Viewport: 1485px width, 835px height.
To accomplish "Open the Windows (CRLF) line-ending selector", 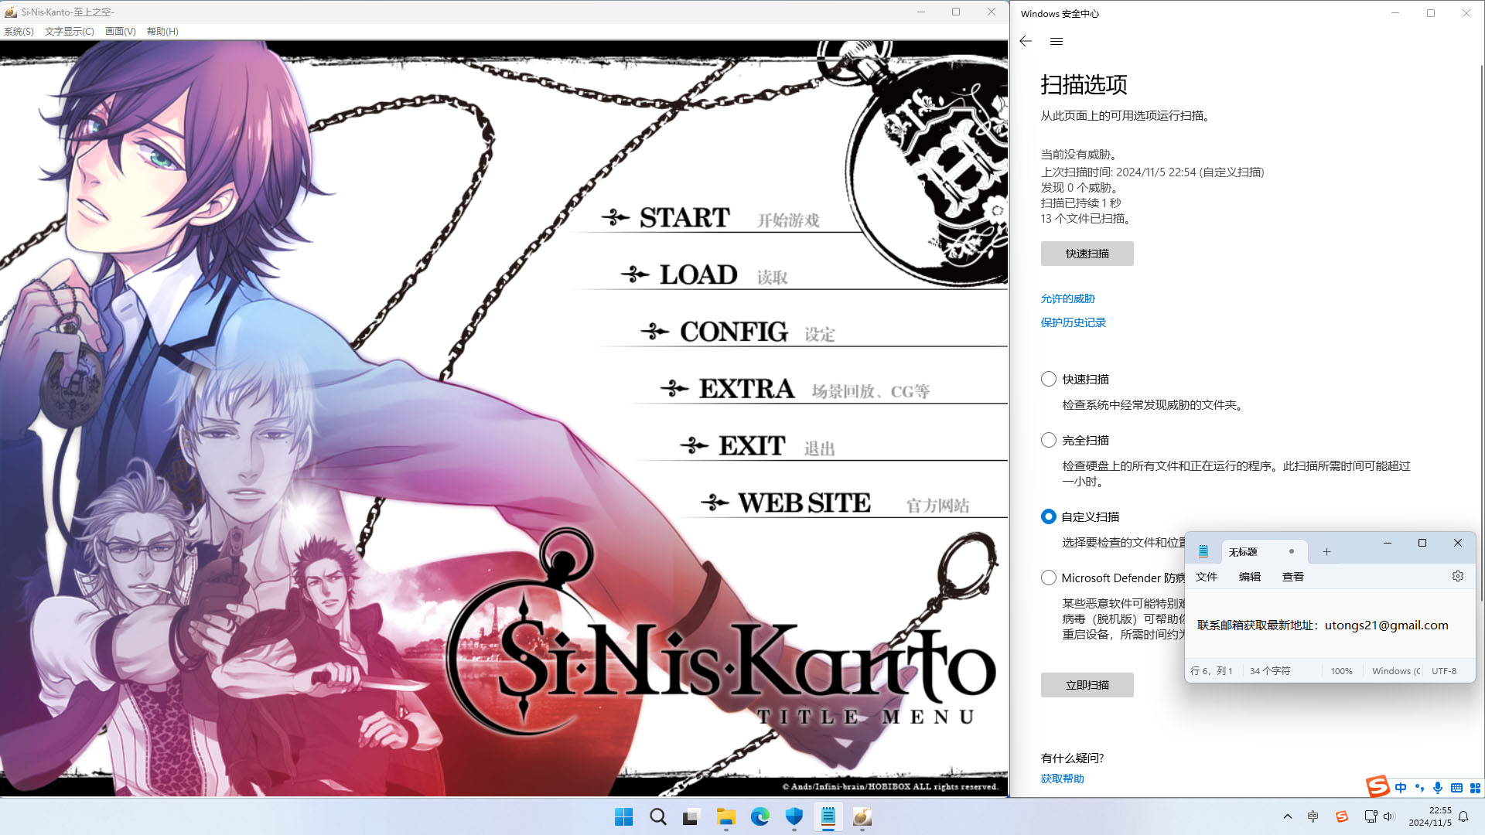I will tap(1395, 671).
